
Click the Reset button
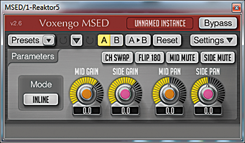click(167, 40)
